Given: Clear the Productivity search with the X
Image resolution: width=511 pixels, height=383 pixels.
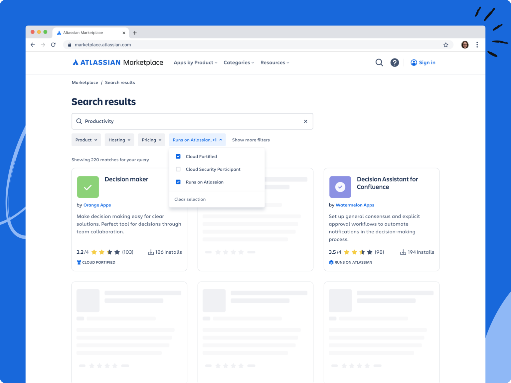Looking at the screenshot, I should [305, 121].
